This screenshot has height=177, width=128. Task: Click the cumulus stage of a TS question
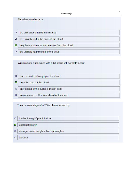(x=44, y=105)
